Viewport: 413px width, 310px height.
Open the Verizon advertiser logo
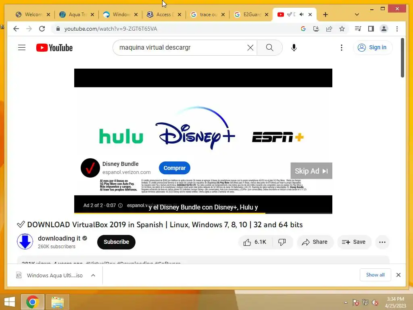[x=90, y=168]
